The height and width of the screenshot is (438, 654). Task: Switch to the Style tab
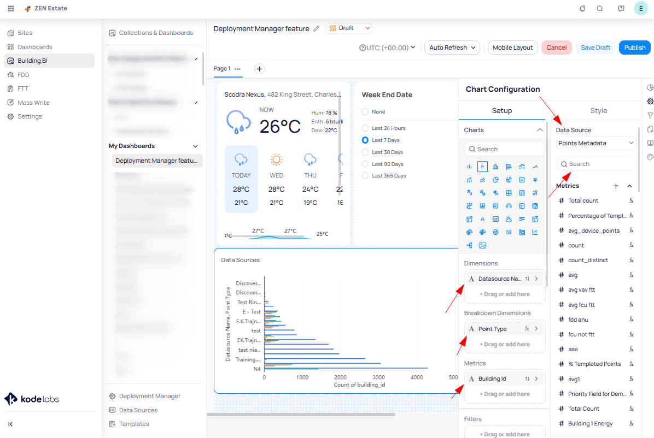(598, 111)
